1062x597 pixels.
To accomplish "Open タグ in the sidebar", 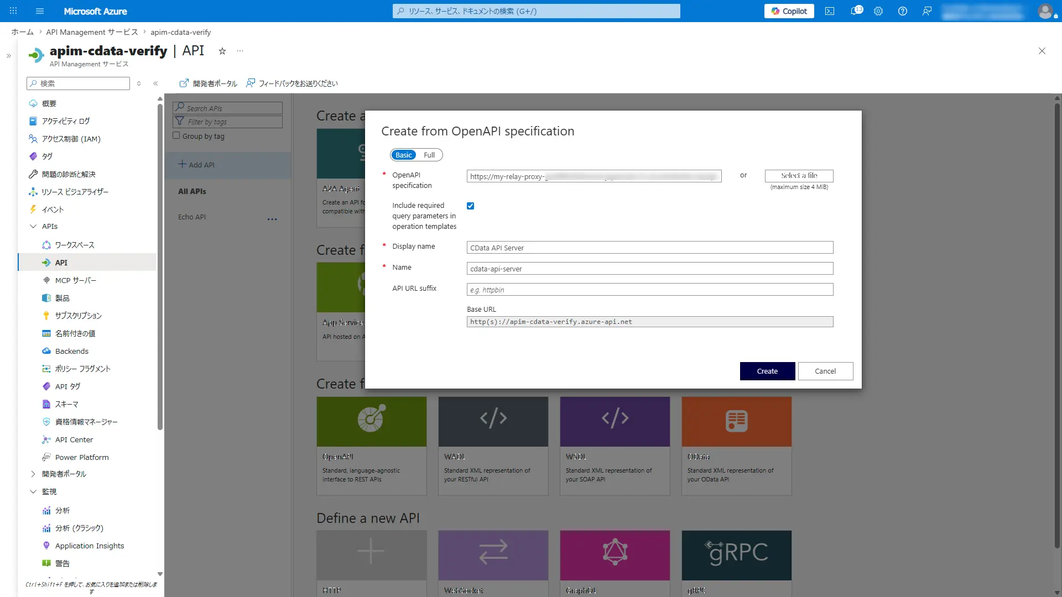I will pyautogui.click(x=47, y=156).
